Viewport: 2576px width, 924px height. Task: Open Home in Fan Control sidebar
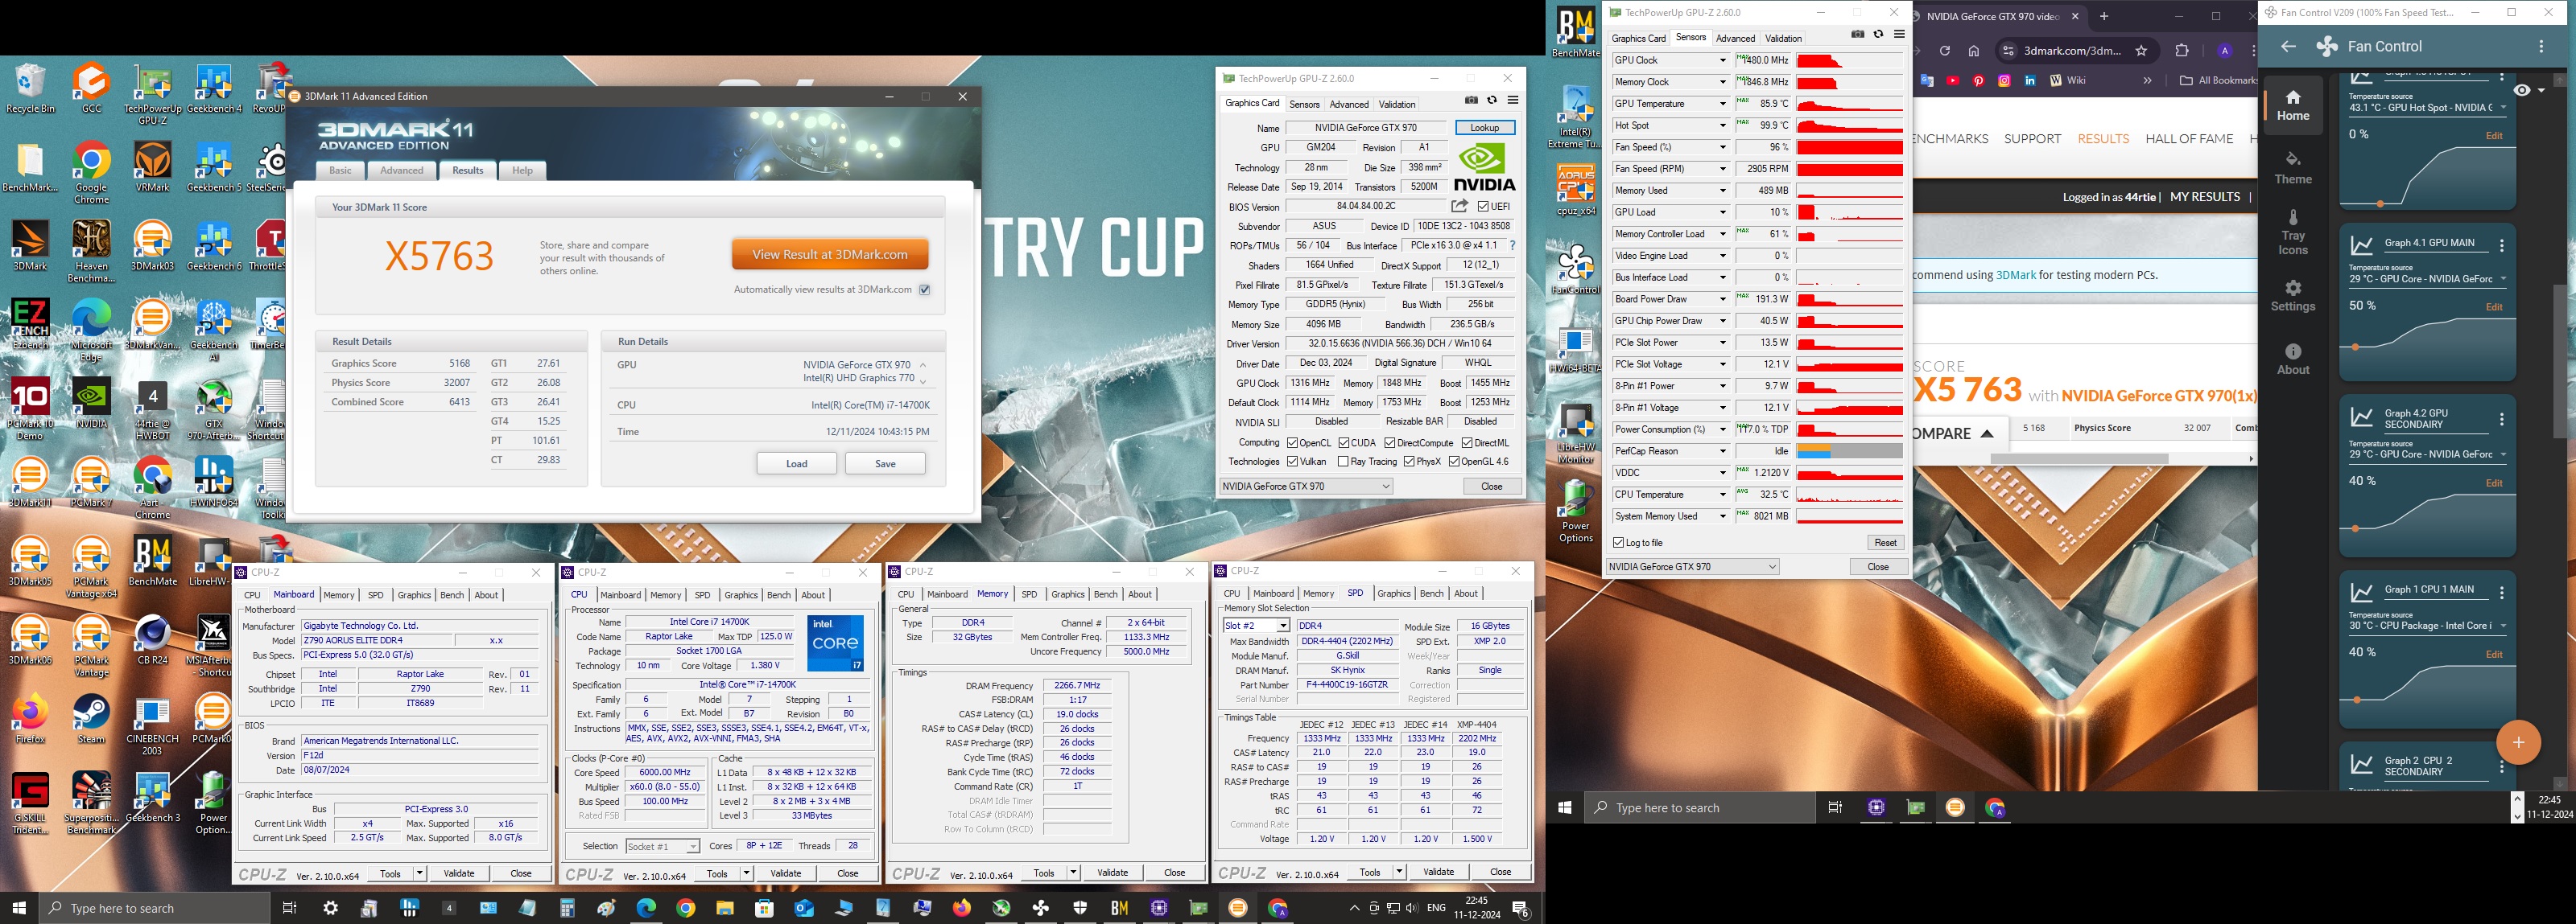(x=2293, y=105)
